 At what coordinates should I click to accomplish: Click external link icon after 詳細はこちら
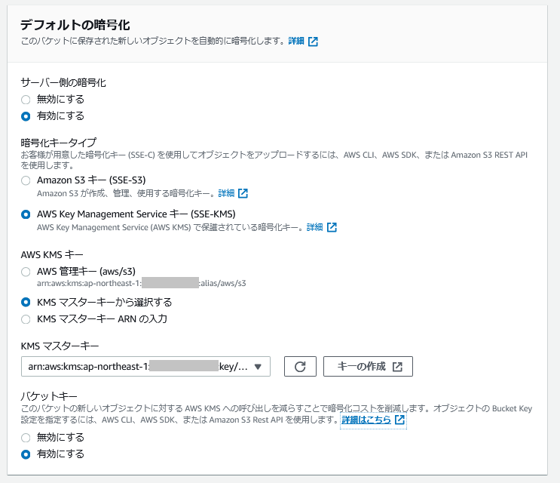click(399, 420)
